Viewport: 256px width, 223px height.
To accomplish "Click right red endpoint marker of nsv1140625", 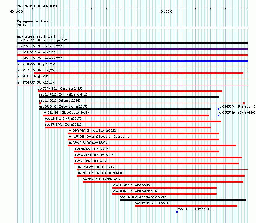I will [244, 103].
